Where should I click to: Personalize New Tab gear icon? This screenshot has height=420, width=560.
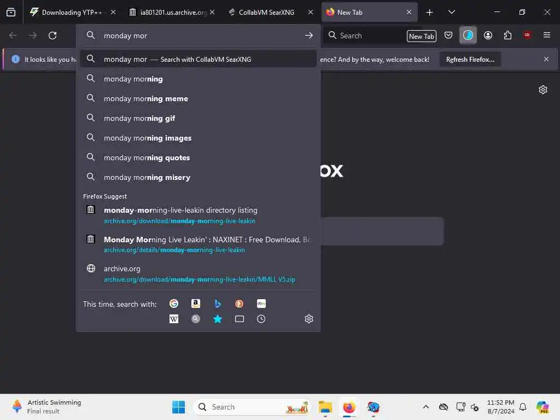(543, 90)
